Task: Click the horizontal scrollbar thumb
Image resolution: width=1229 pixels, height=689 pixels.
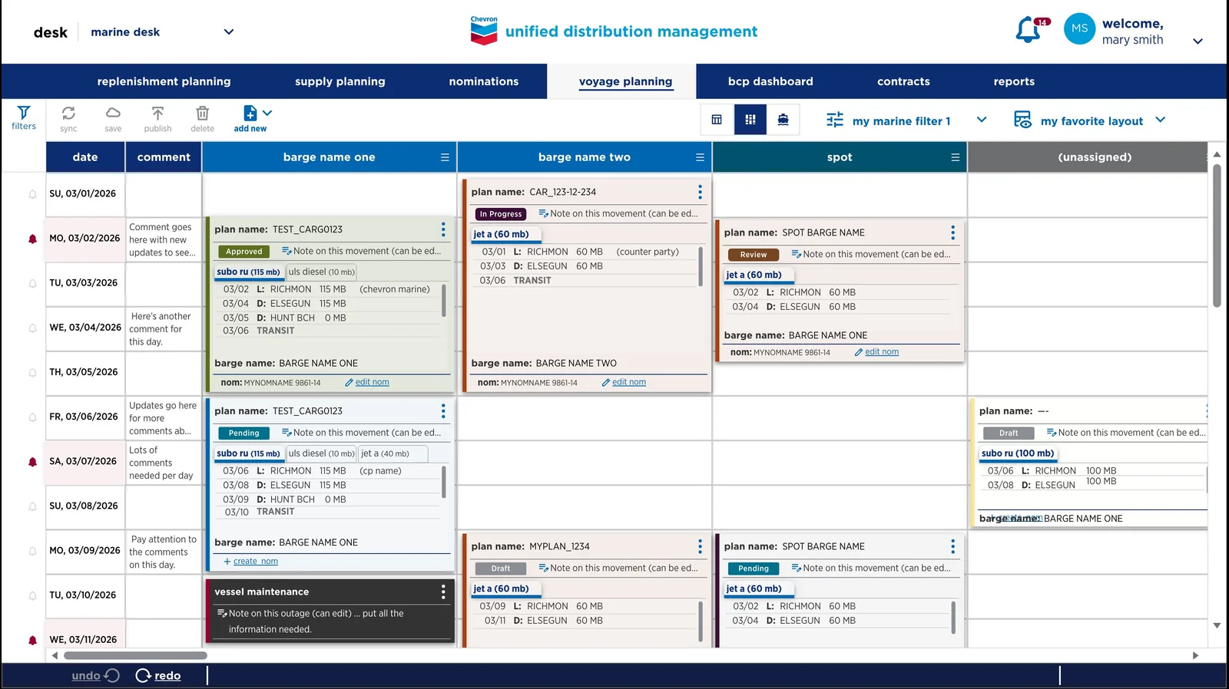Action: pyautogui.click(x=135, y=656)
